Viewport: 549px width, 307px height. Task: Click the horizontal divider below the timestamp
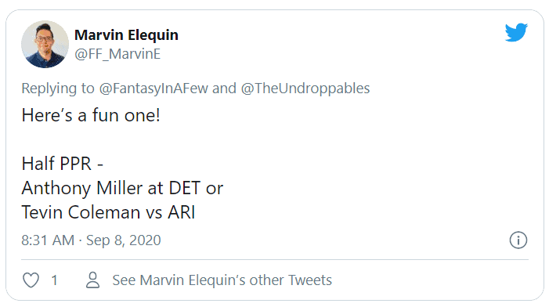[x=275, y=260]
